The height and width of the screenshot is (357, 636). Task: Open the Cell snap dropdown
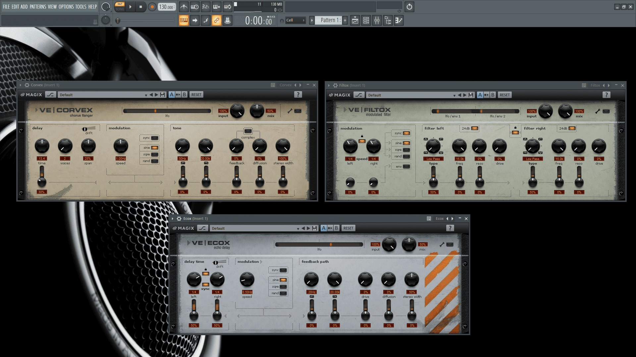tap(295, 20)
